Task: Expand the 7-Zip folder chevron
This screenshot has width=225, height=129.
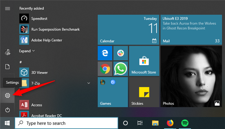Action: tap(89, 83)
